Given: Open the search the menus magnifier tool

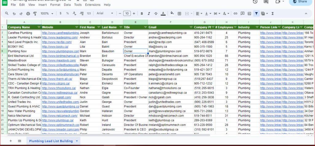Looking at the screenshot, I should click(7, 14).
